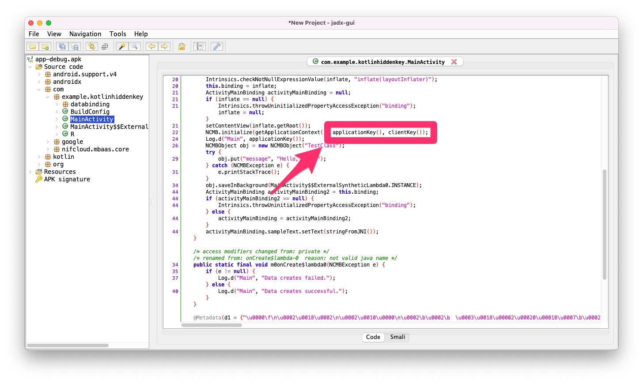Expand the databinding package

pos(57,105)
